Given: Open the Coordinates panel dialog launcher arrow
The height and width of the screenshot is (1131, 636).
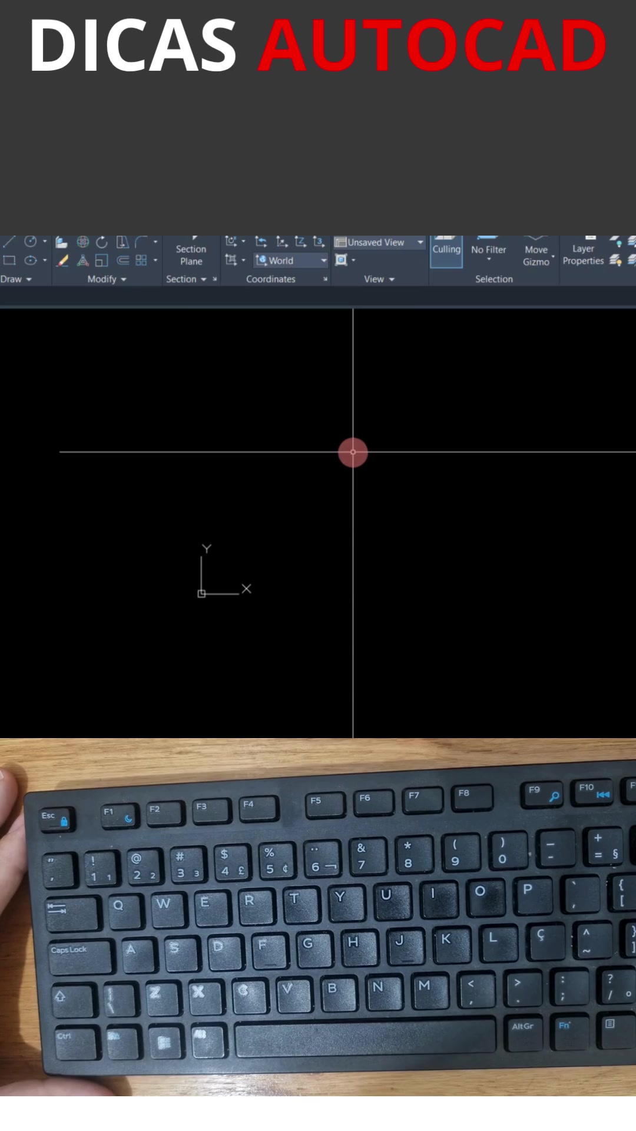Looking at the screenshot, I should [325, 279].
